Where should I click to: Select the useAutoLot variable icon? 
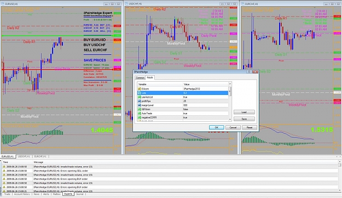pos(140,97)
